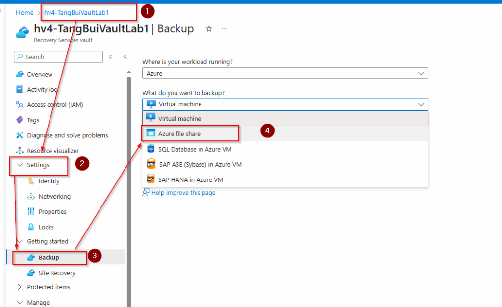This screenshot has width=502, height=307.
Task: Click the SAP ASE (Sybase) icon
Action: pos(151,164)
